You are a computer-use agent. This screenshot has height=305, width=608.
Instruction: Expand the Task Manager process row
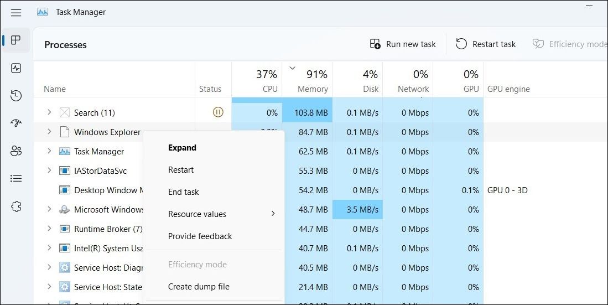(x=49, y=151)
